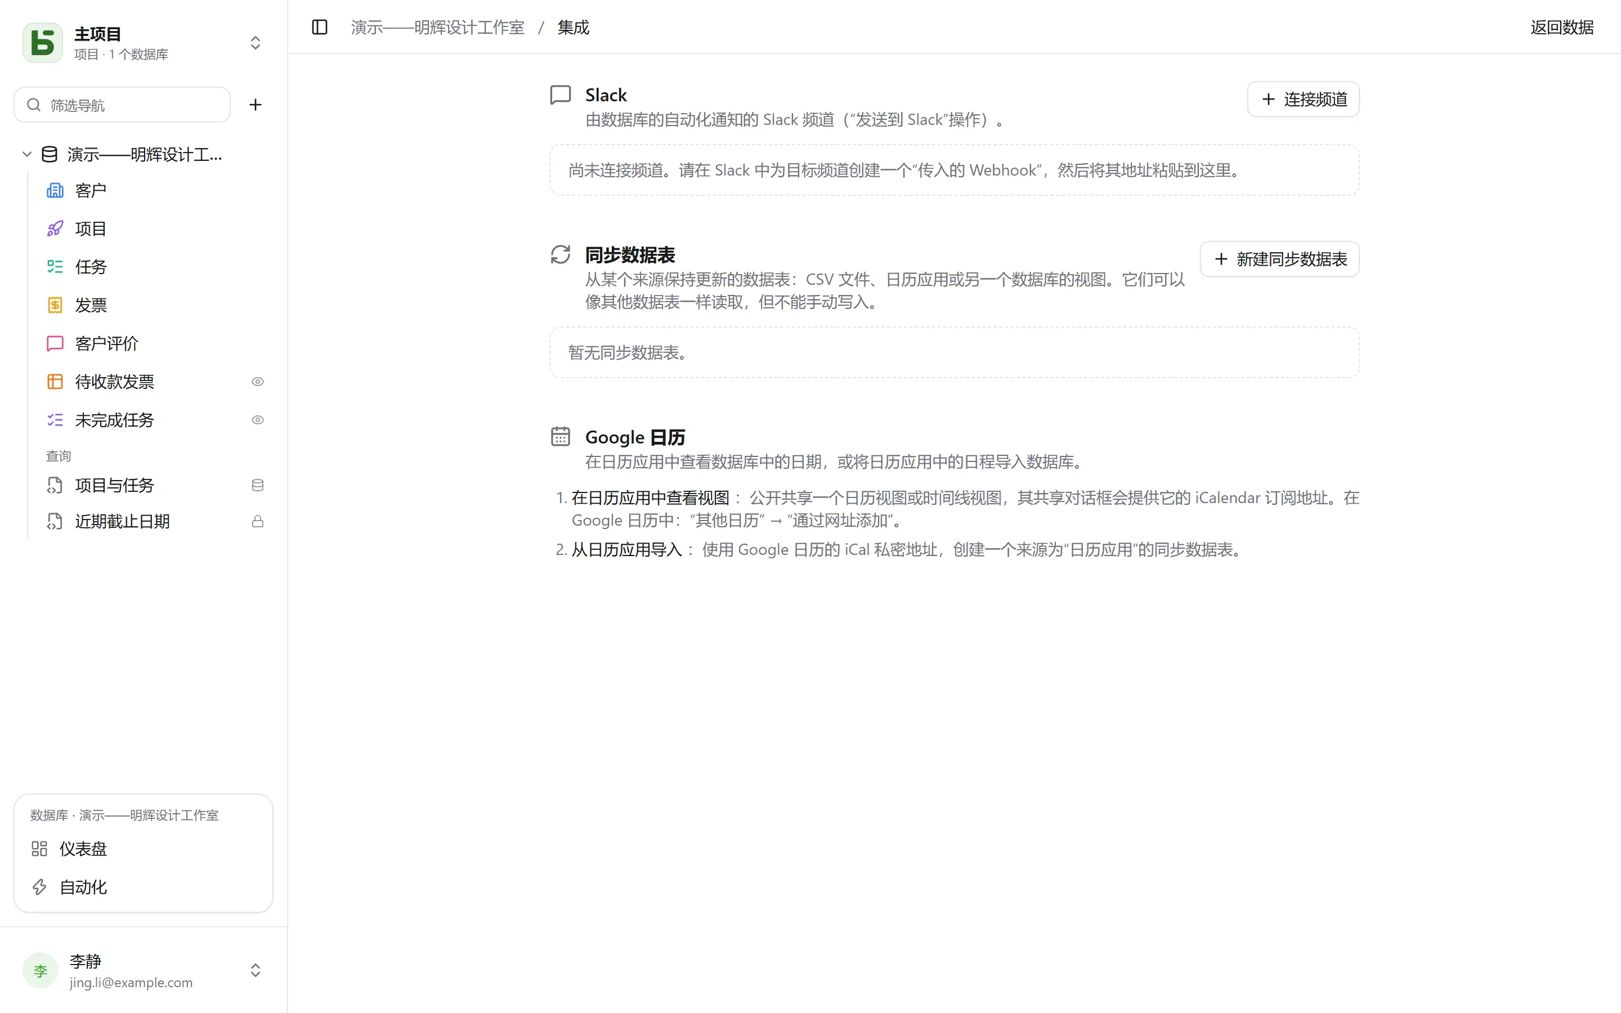
Task: Click the 查询 section label
Action: click(59, 456)
